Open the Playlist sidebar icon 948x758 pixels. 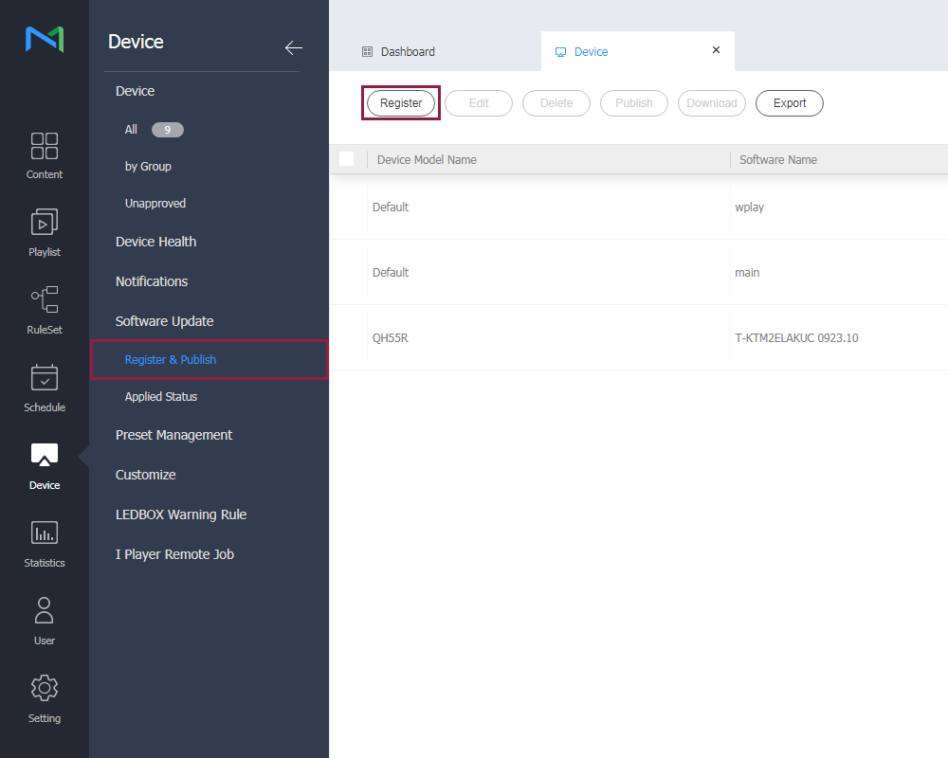tap(45, 223)
